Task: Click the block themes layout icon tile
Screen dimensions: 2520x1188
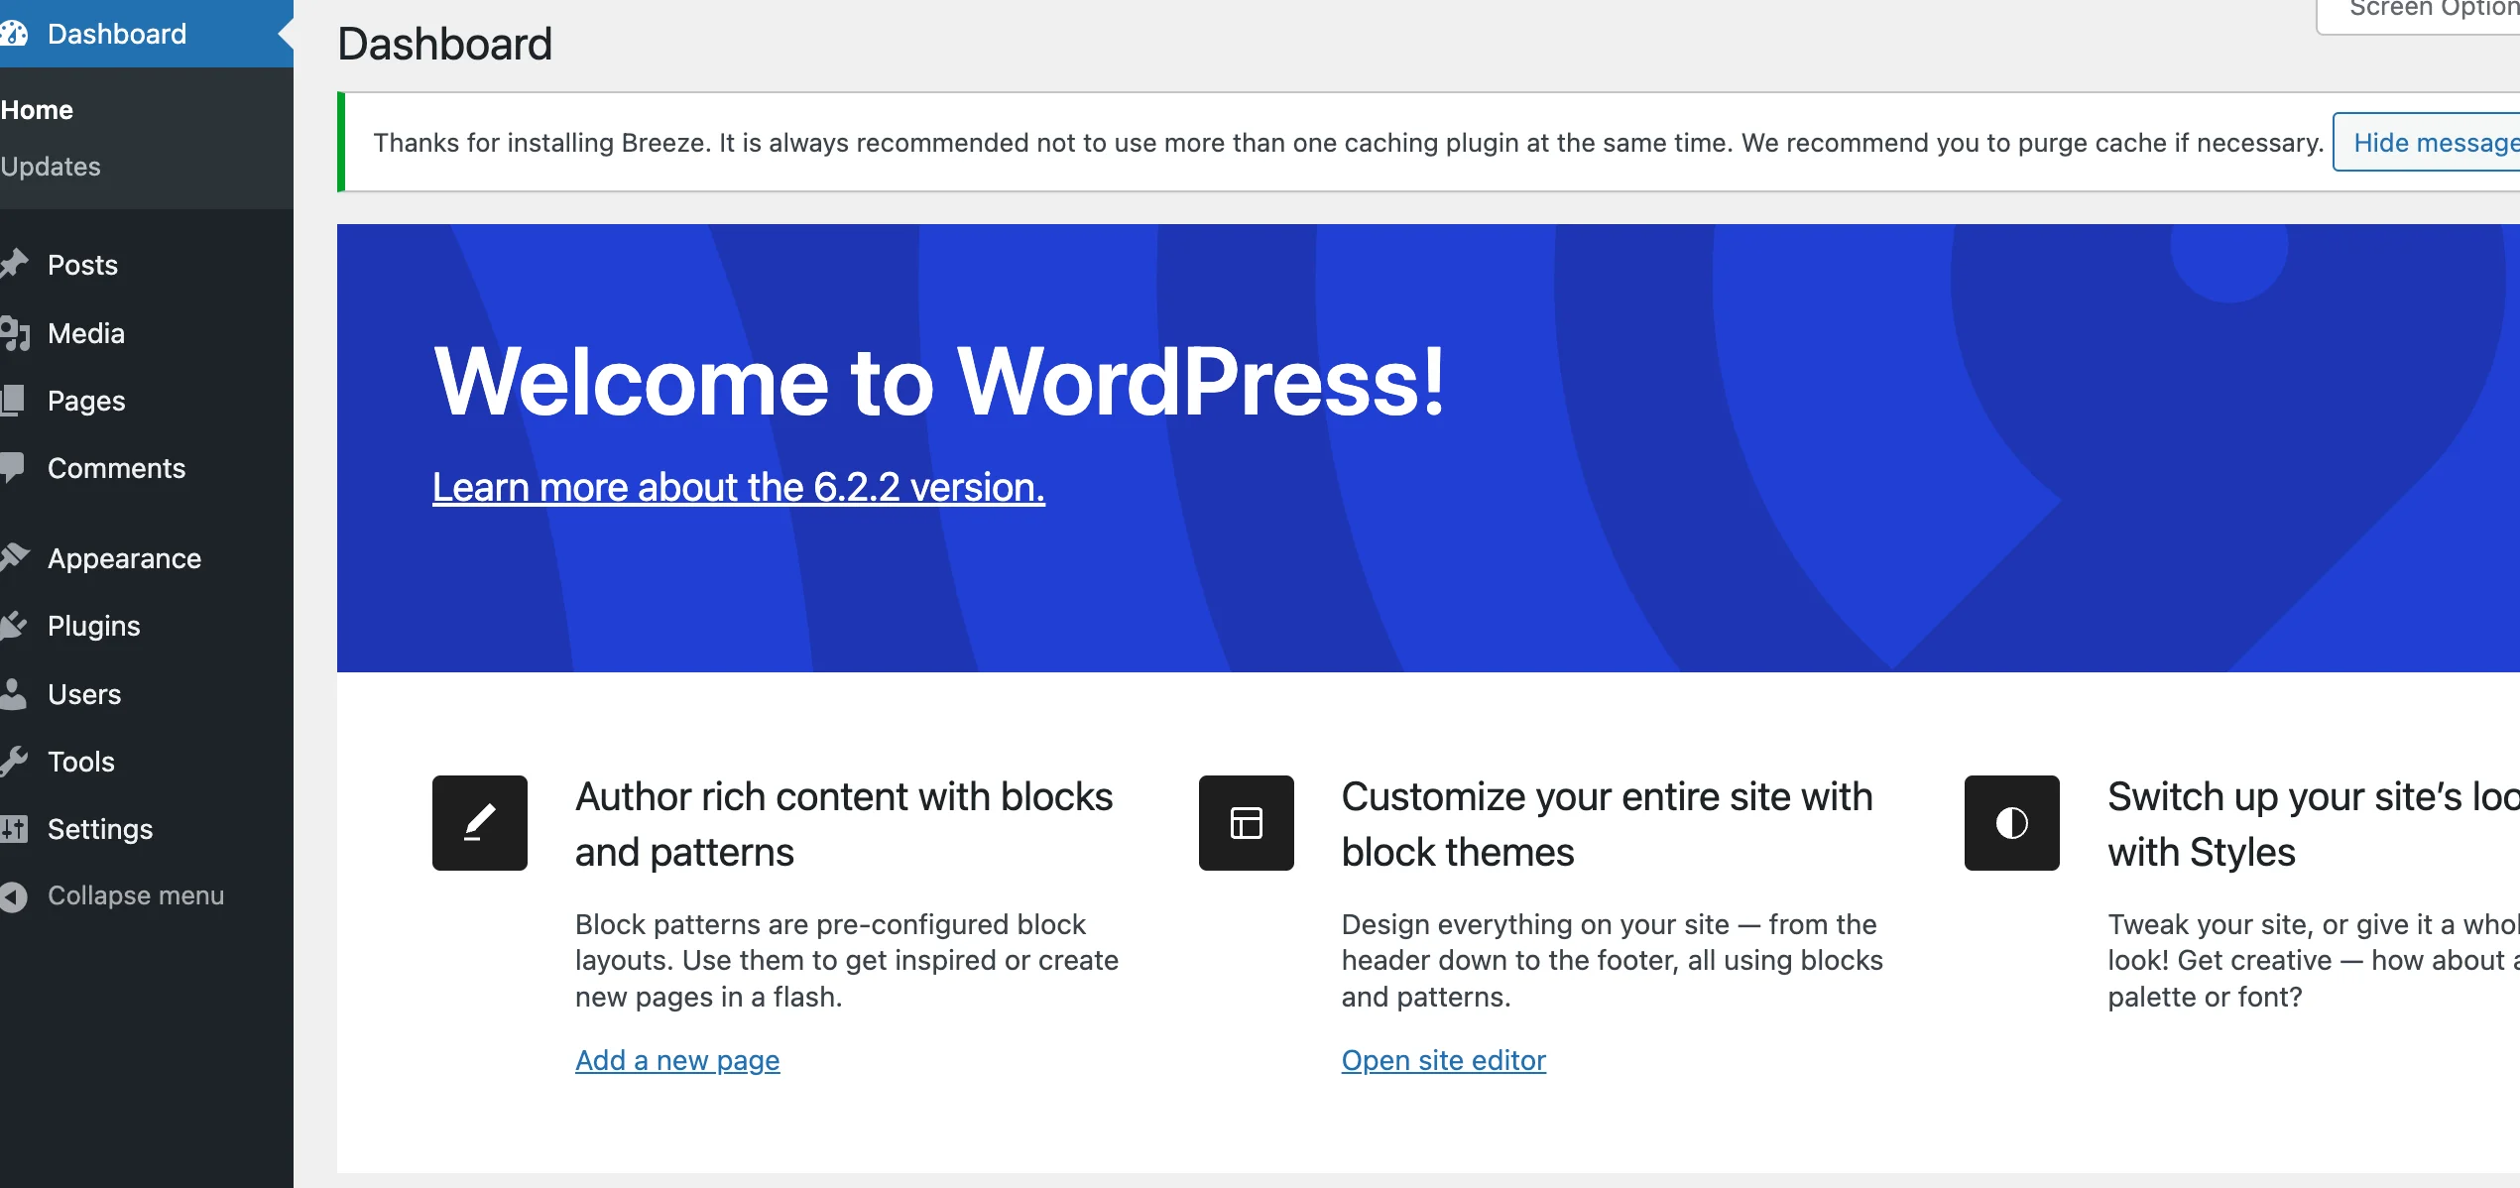Action: (x=1246, y=823)
